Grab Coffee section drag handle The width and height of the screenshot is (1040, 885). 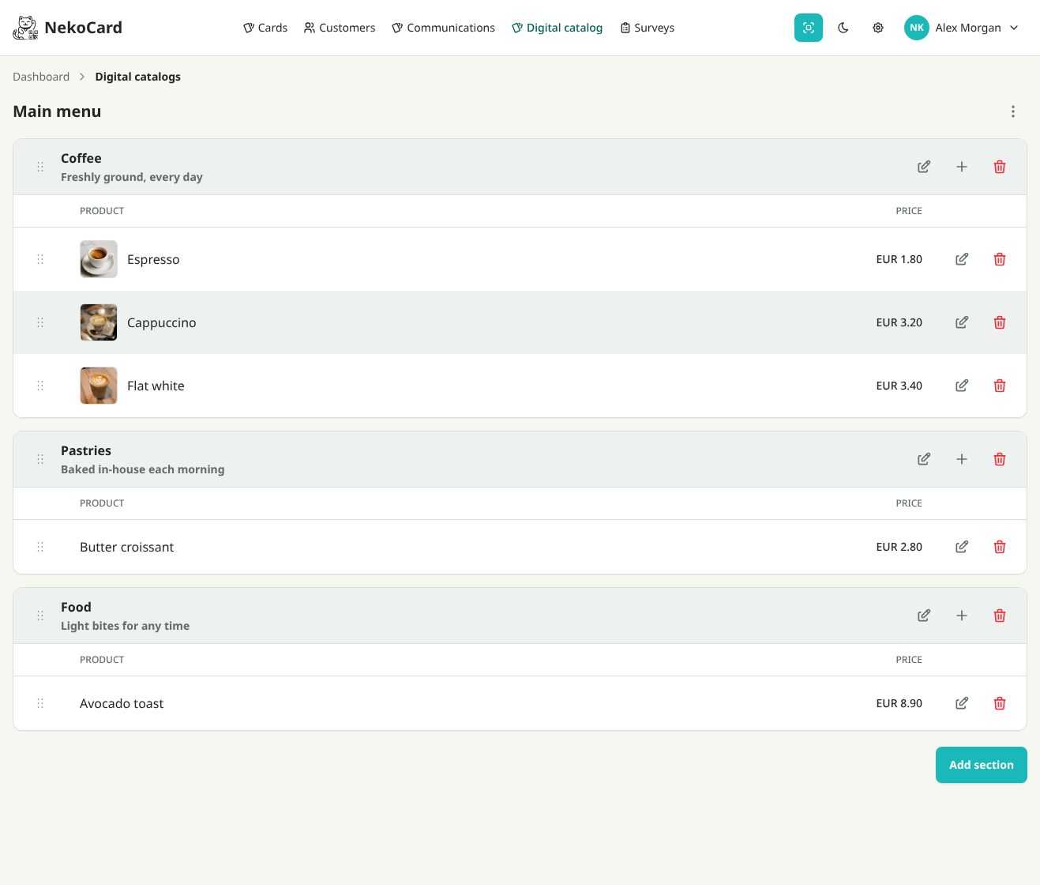point(40,167)
